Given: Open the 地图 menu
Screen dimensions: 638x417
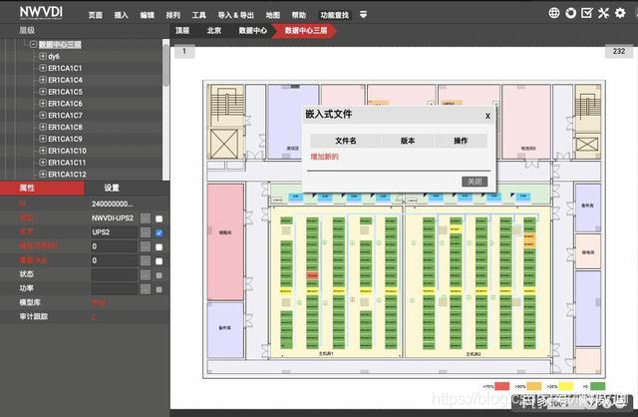Looking at the screenshot, I should pyautogui.click(x=272, y=15).
